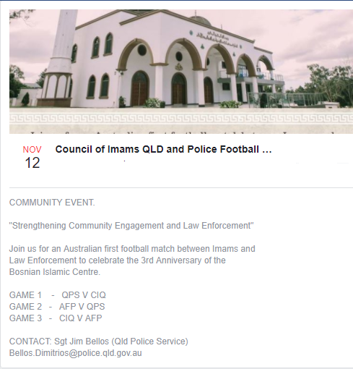Open the Bellos.Dimitrios@police.qld.gov.au email address

pos(75,353)
